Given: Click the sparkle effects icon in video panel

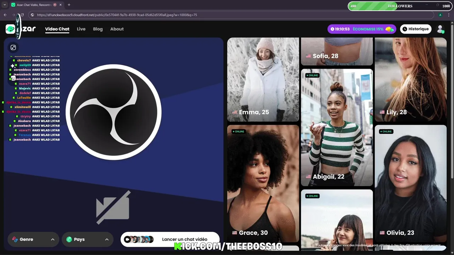Looking at the screenshot, I should pyautogui.click(x=13, y=66).
